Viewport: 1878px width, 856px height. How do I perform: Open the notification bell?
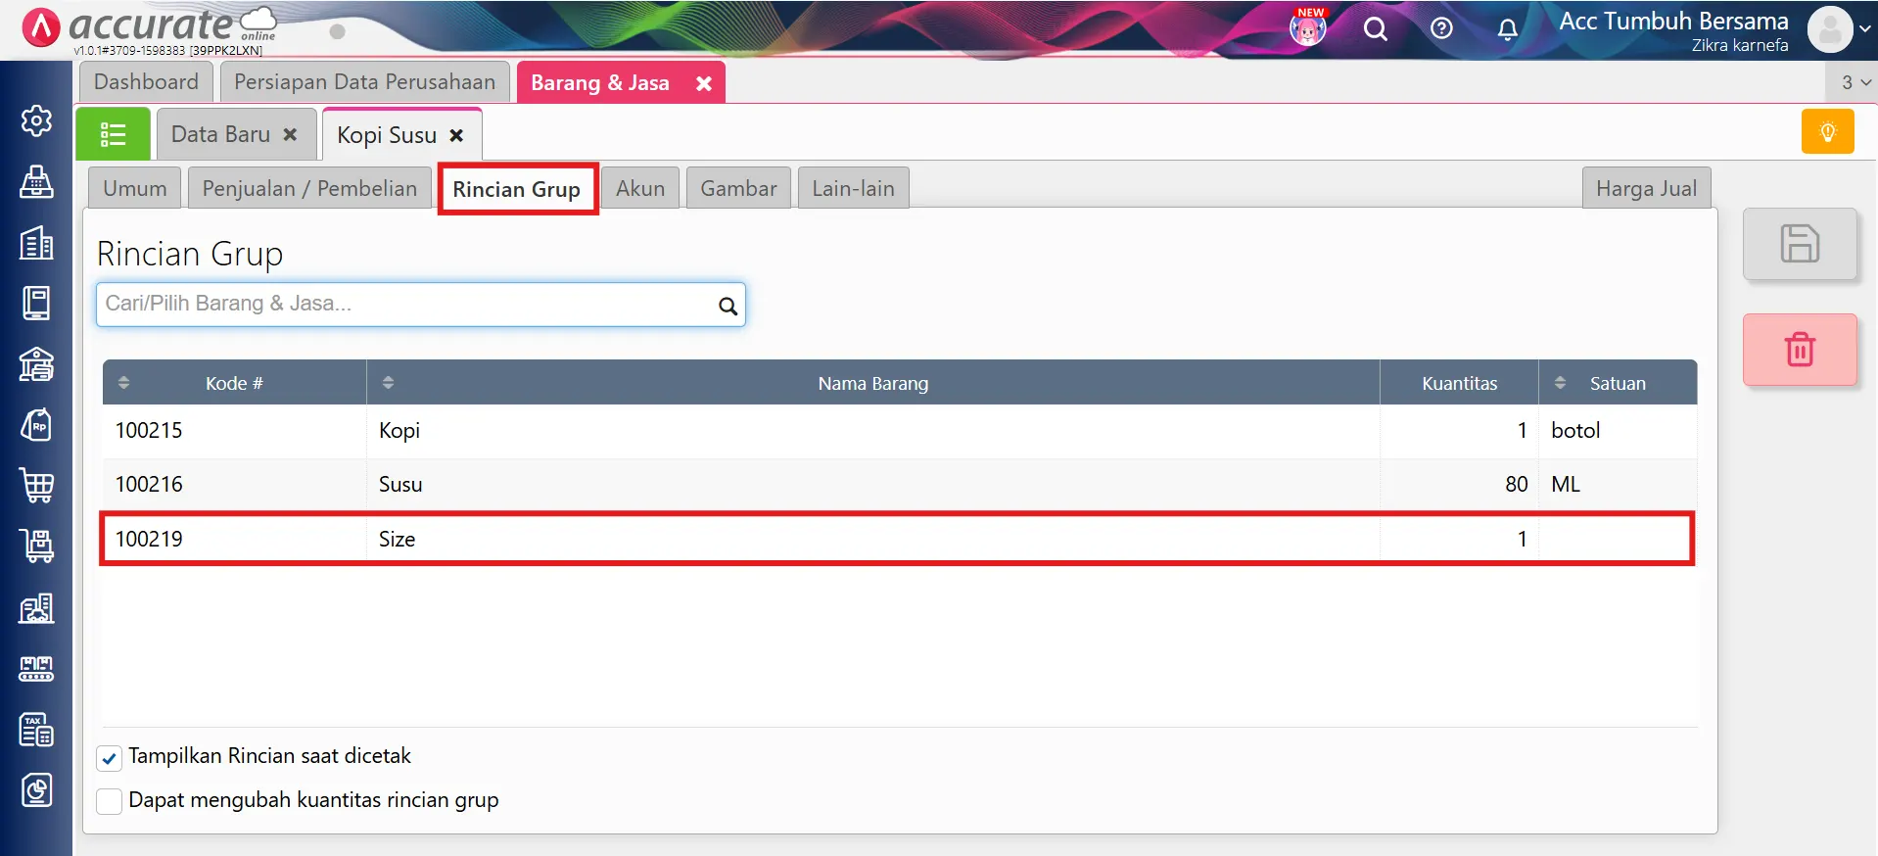point(1507,29)
